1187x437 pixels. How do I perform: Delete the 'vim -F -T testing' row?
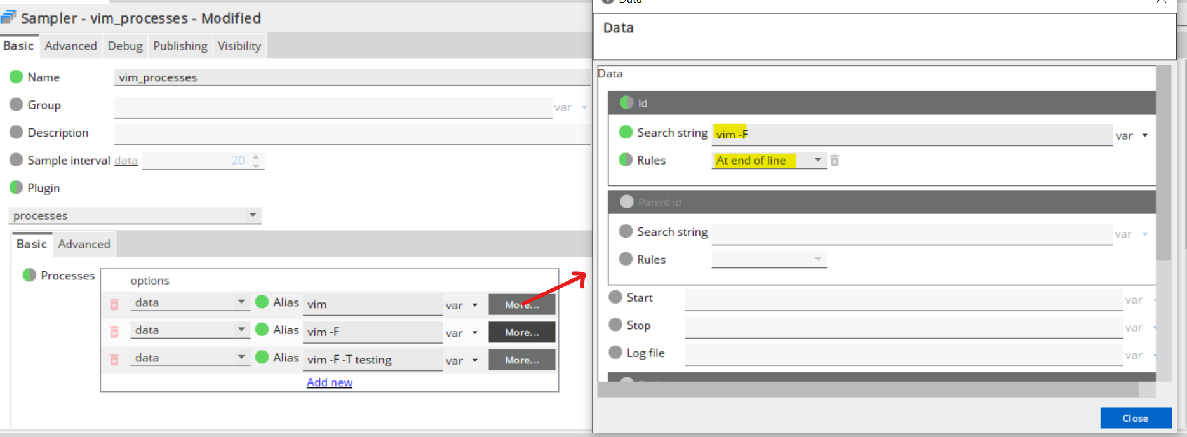point(114,360)
